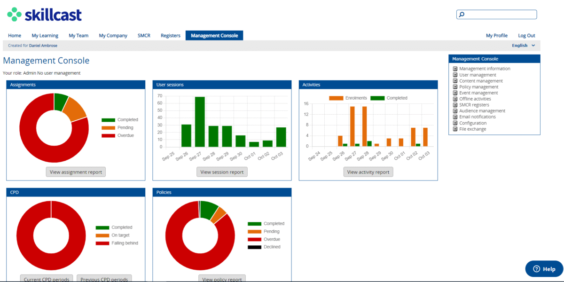Click the red Overdue swatch in Assignments legend
This screenshot has width=564, height=282.
pos(108,135)
